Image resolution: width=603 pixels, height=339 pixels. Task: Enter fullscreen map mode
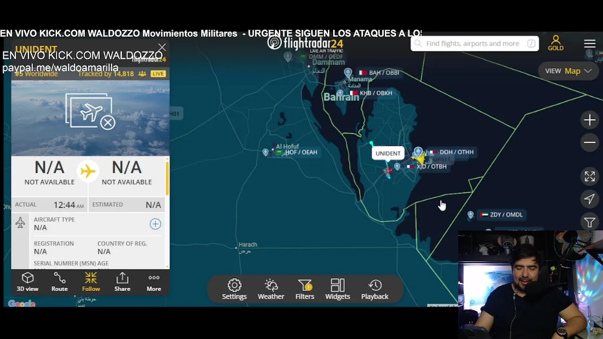point(589,177)
